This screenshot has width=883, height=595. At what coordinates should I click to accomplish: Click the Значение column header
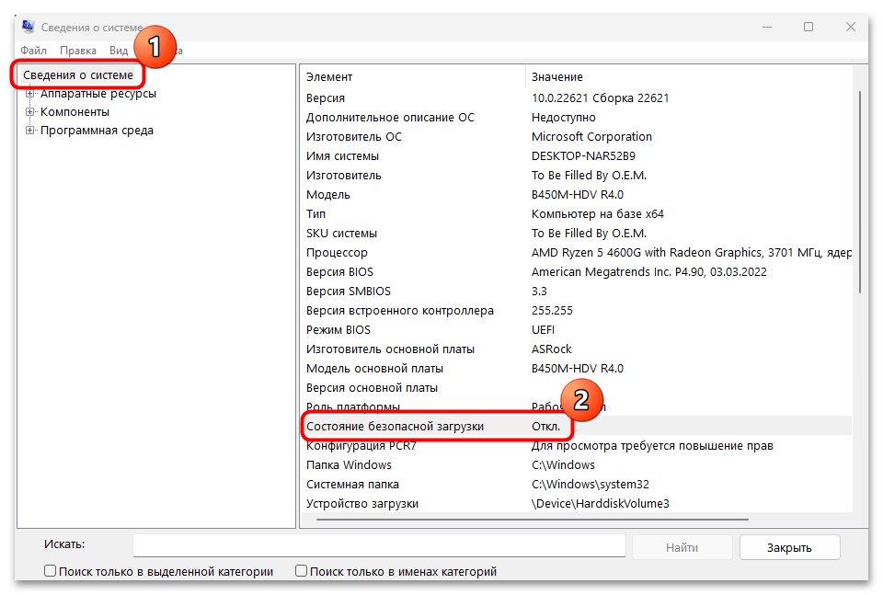click(690, 76)
